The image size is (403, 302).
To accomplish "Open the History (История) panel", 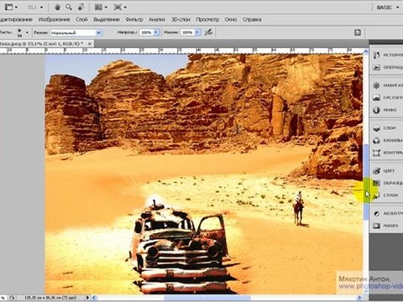I will pyautogui.click(x=388, y=55).
